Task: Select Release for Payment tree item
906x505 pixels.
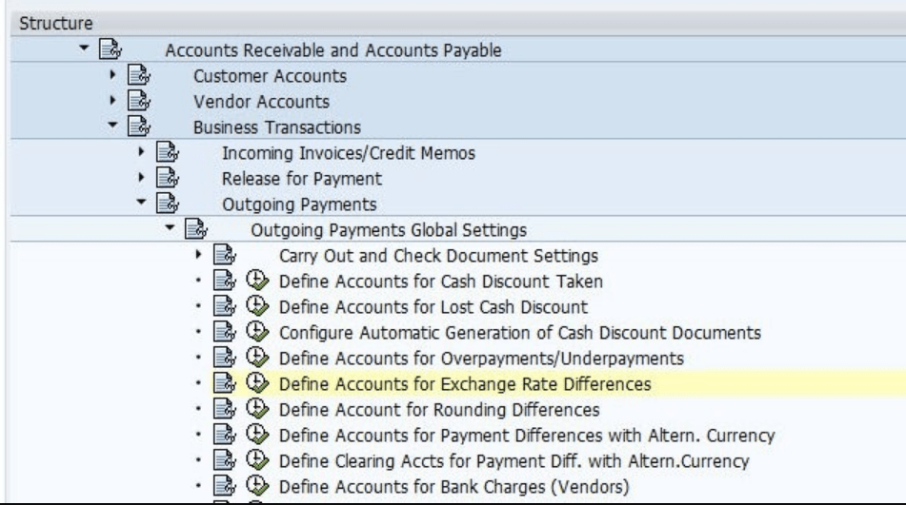Action: 301,179
